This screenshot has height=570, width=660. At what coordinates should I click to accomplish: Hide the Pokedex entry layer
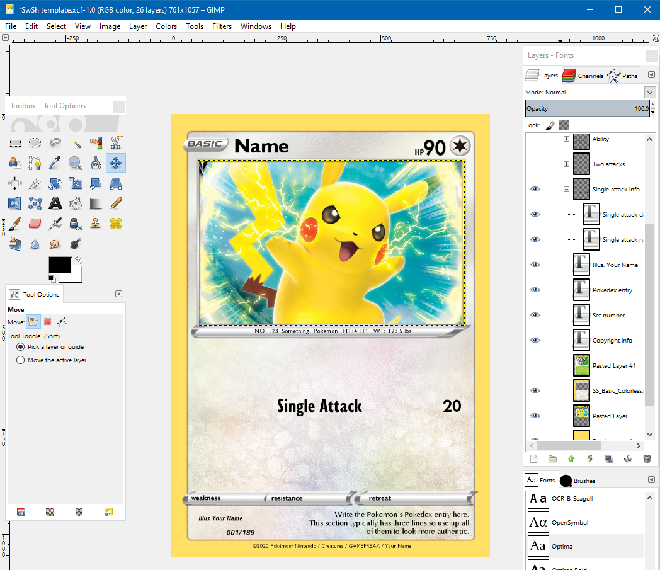pos(535,290)
